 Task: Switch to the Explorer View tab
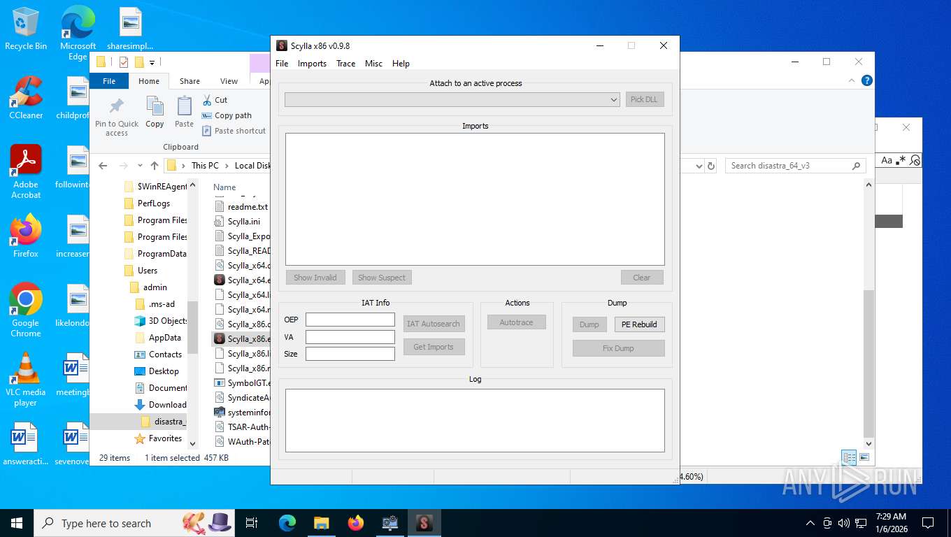[229, 81]
